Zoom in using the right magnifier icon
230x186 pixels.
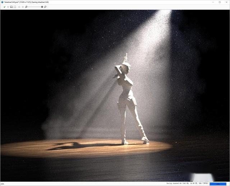click(45, 7)
